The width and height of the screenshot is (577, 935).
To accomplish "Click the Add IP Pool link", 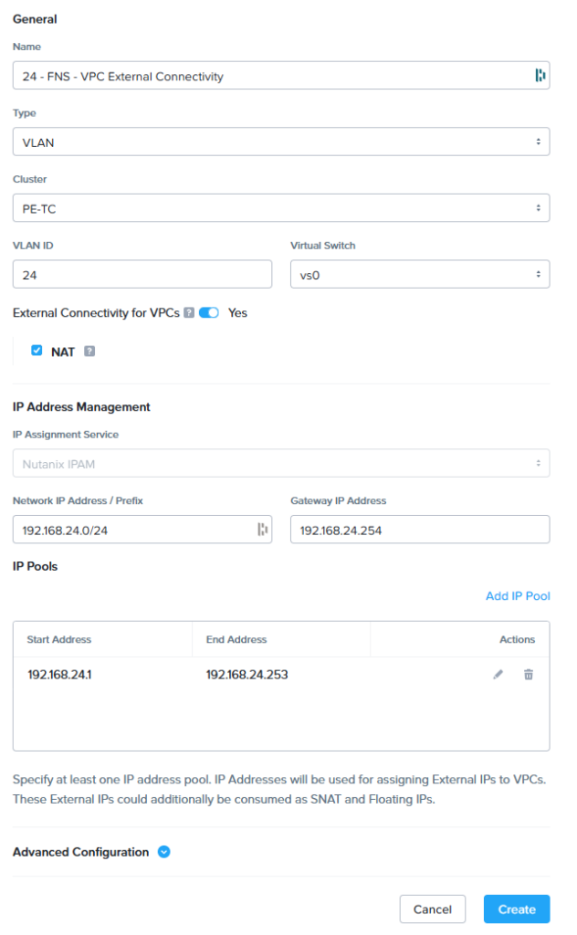I will click(x=518, y=595).
